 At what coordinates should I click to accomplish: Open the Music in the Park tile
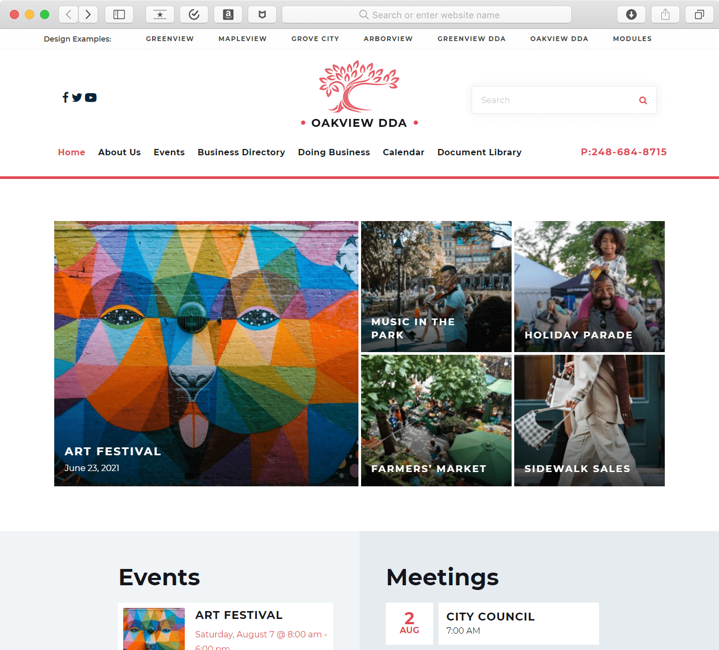point(436,286)
